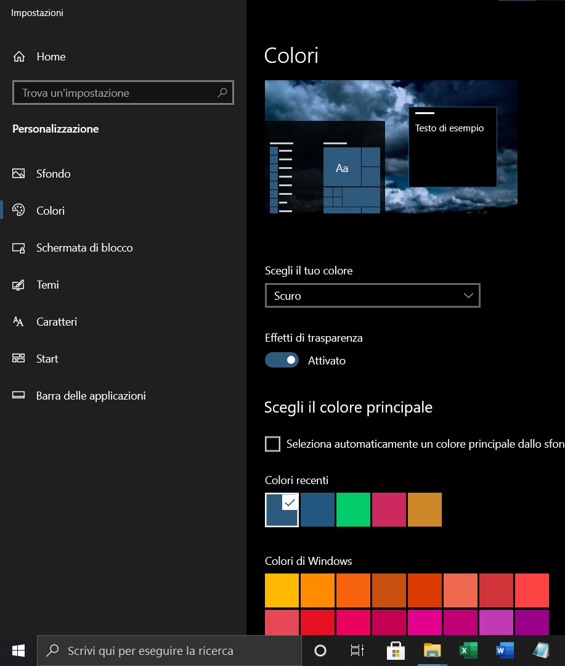Choose yellow-gold Windows color, first swatch
This screenshot has width=565, height=666.
click(282, 590)
